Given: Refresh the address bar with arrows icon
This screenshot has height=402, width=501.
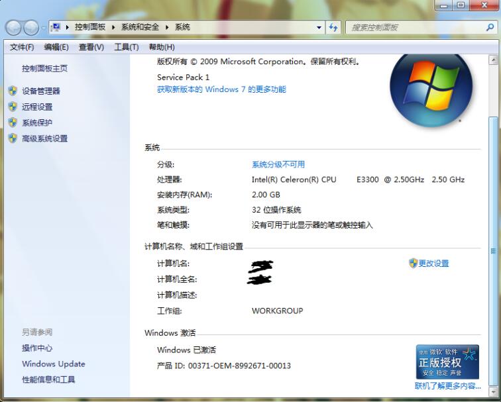Looking at the screenshot, I should pyautogui.click(x=333, y=27).
